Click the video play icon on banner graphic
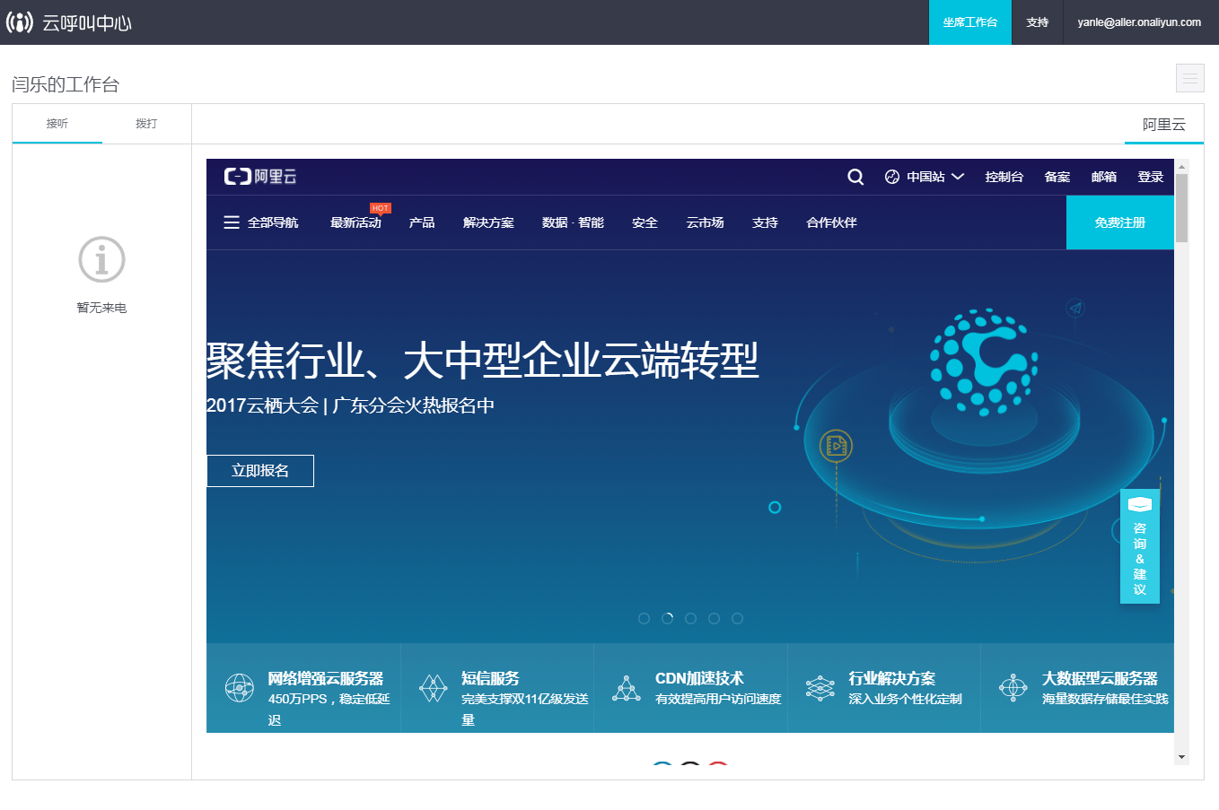The height and width of the screenshot is (810, 1219). point(836,445)
